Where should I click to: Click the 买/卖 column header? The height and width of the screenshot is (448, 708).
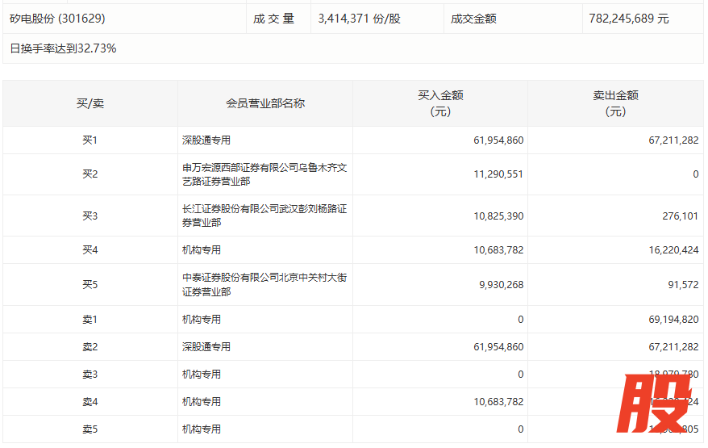[90, 103]
